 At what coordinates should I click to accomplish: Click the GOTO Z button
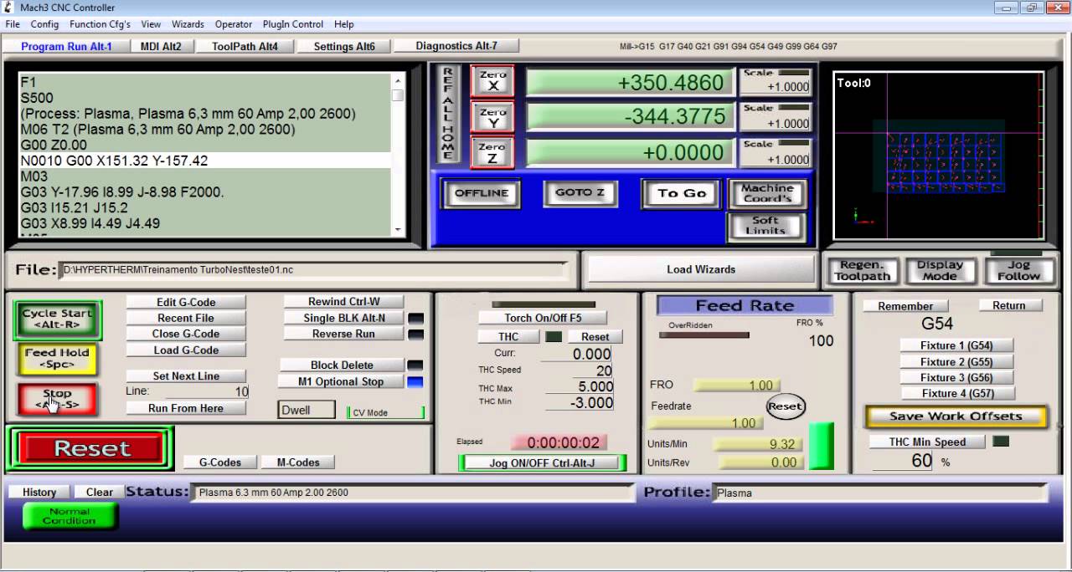[580, 192]
